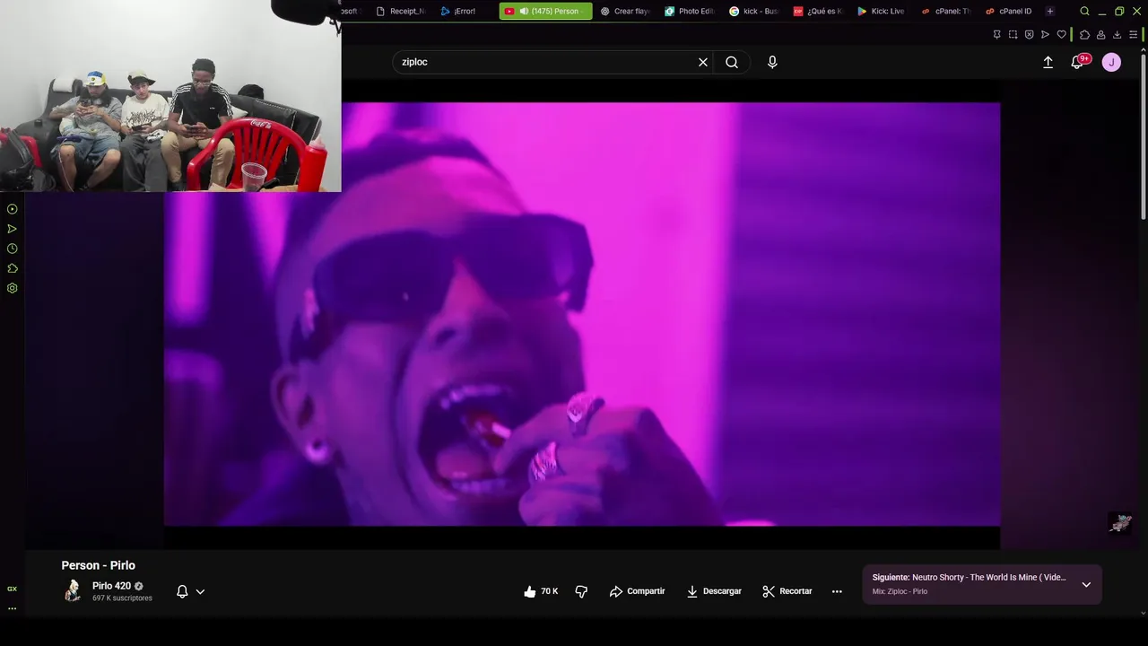The width and height of the screenshot is (1148, 646).
Task: Switch to the Crear flayer tab
Action: pos(625,11)
